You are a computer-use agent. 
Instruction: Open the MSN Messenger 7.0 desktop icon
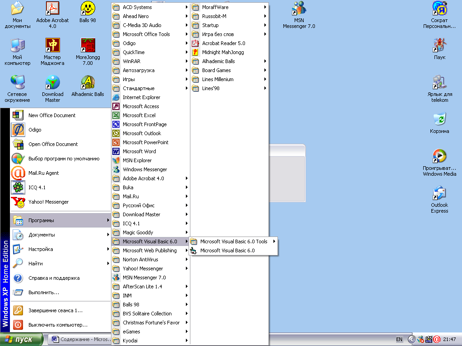click(299, 9)
